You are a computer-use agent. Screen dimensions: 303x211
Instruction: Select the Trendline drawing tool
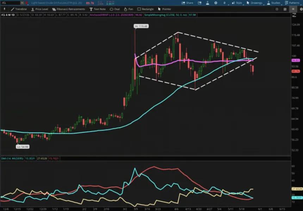19,9
